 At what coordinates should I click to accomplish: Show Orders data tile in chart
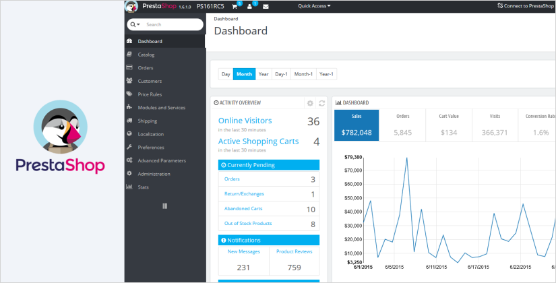coord(402,125)
